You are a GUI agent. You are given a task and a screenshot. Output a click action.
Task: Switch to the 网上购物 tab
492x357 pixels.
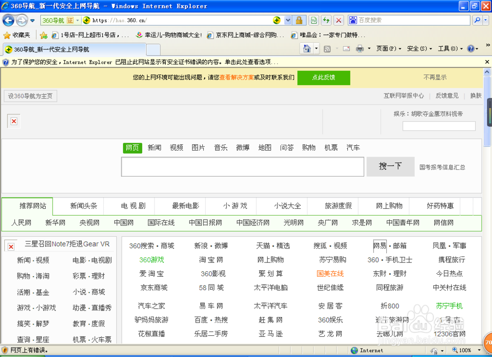tap(389, 206)
